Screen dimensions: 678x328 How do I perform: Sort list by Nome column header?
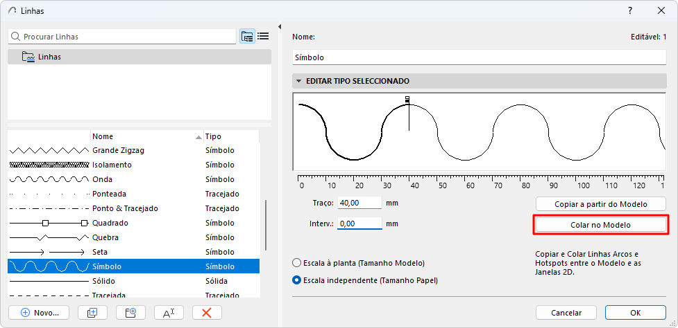click(147, 136)
